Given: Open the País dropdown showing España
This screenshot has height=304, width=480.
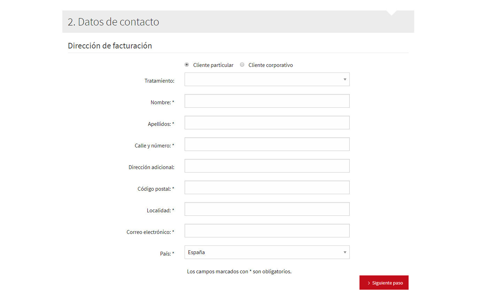Looking at the screenshot, I should pos(266,252).
